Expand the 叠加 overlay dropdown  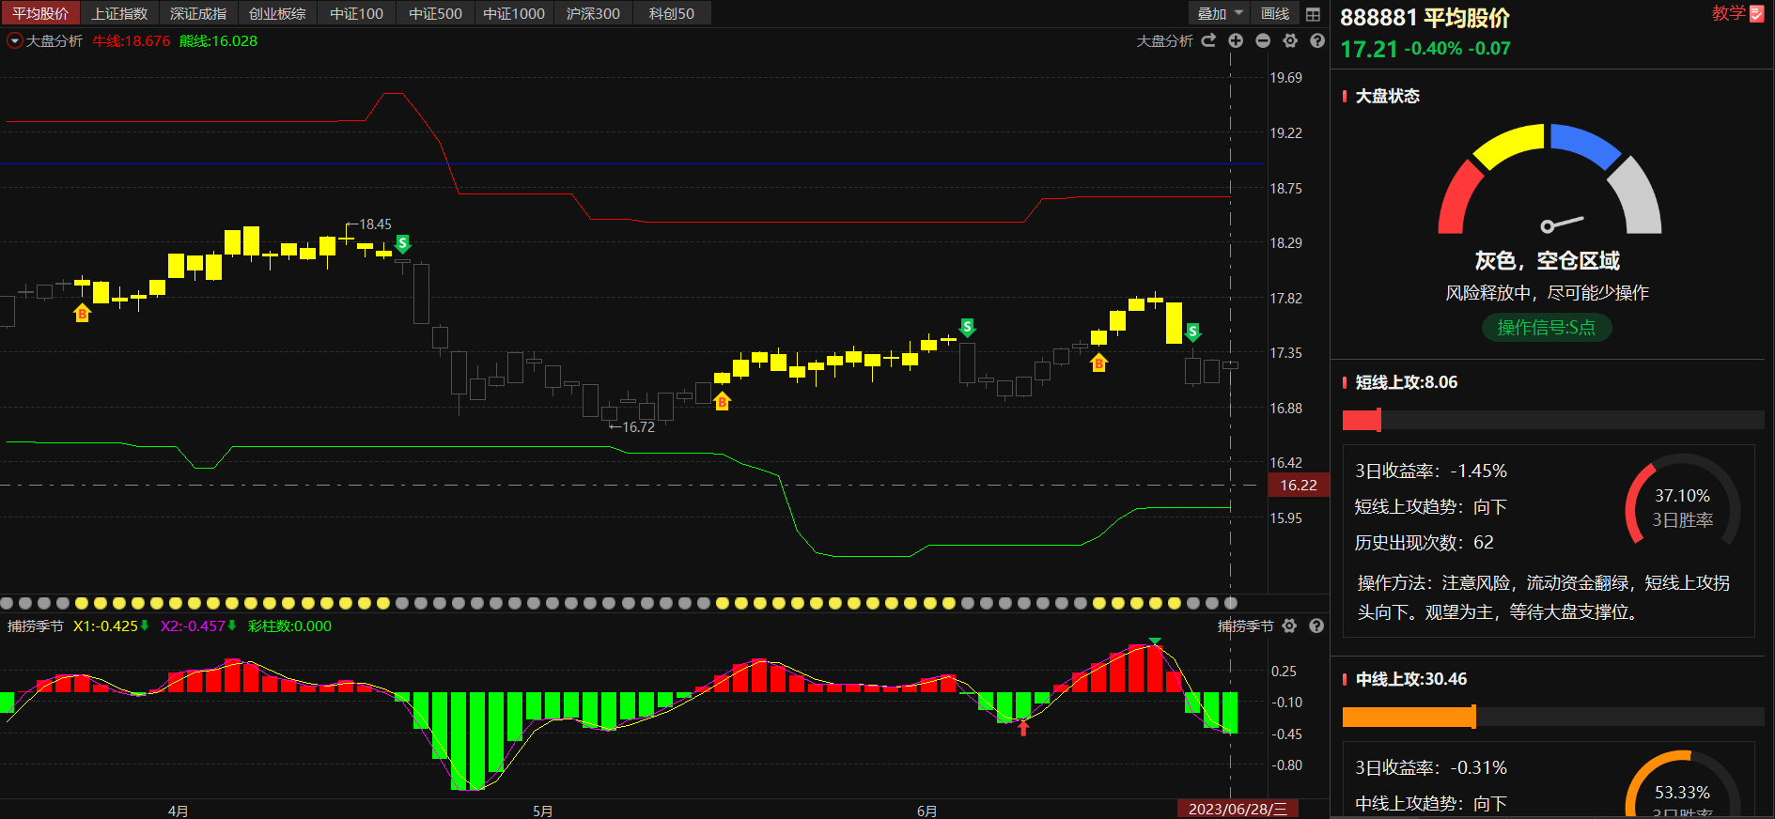tap(1220, 13)
